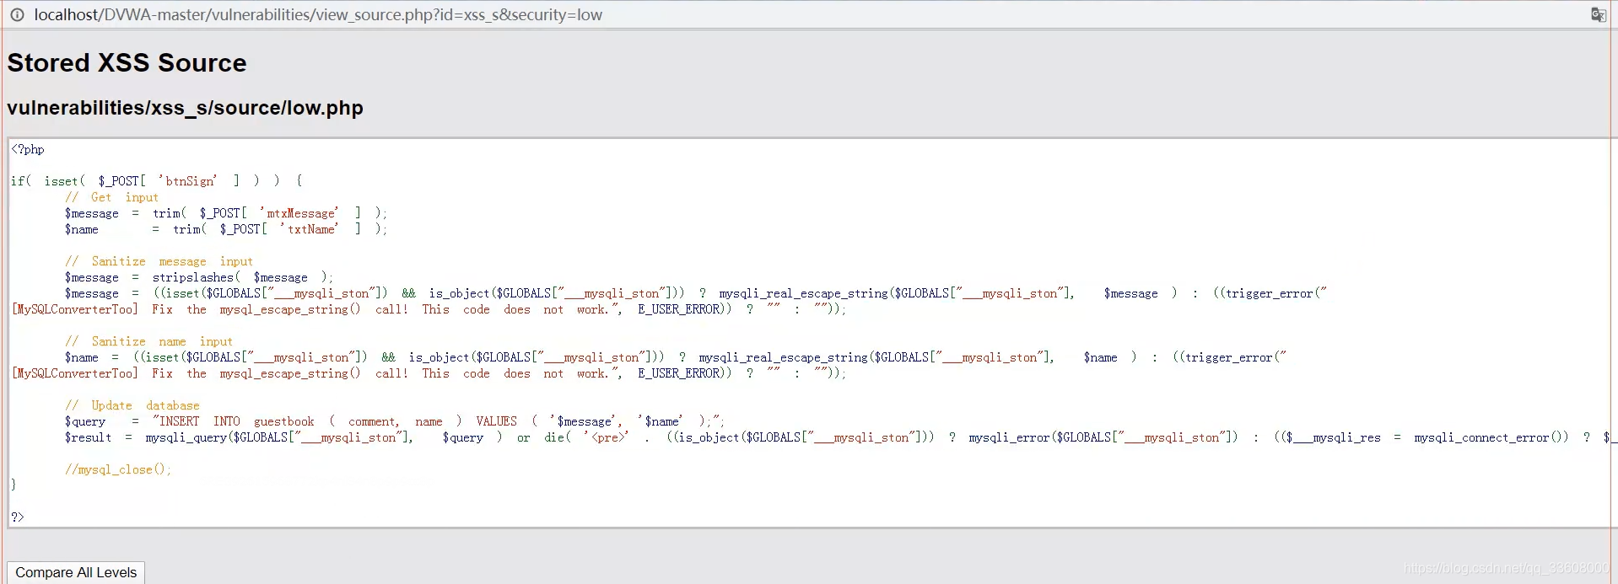Click the vulnerabilities/xss_s/source/low.php heading
The width and height of the screenshot is (1618, 584).
[x=185, y=108]
